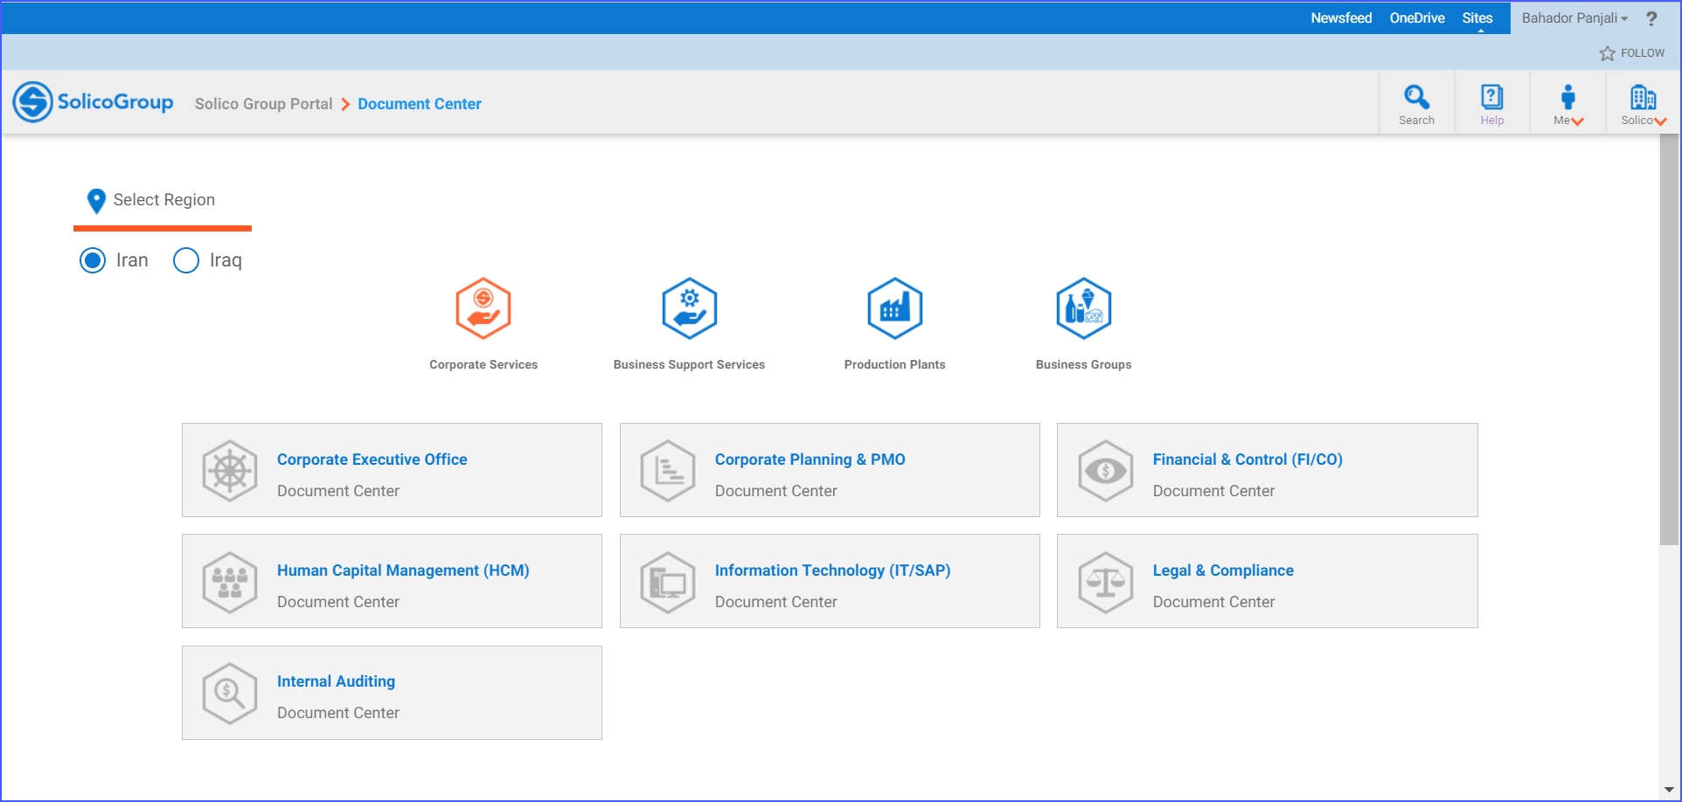Open Human Capital Management (HCM) link
1682x802 pixels.
click(403, 570)
